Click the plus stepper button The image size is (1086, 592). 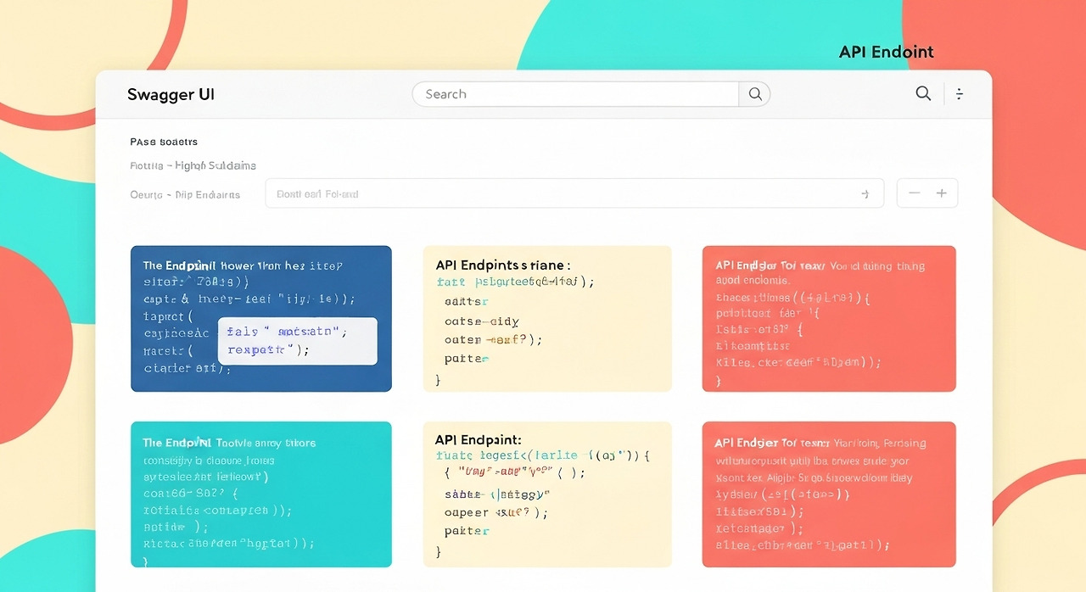942,193
